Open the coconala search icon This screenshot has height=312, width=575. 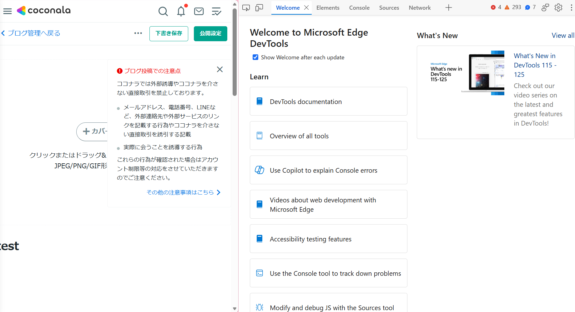tap(163, 12)
